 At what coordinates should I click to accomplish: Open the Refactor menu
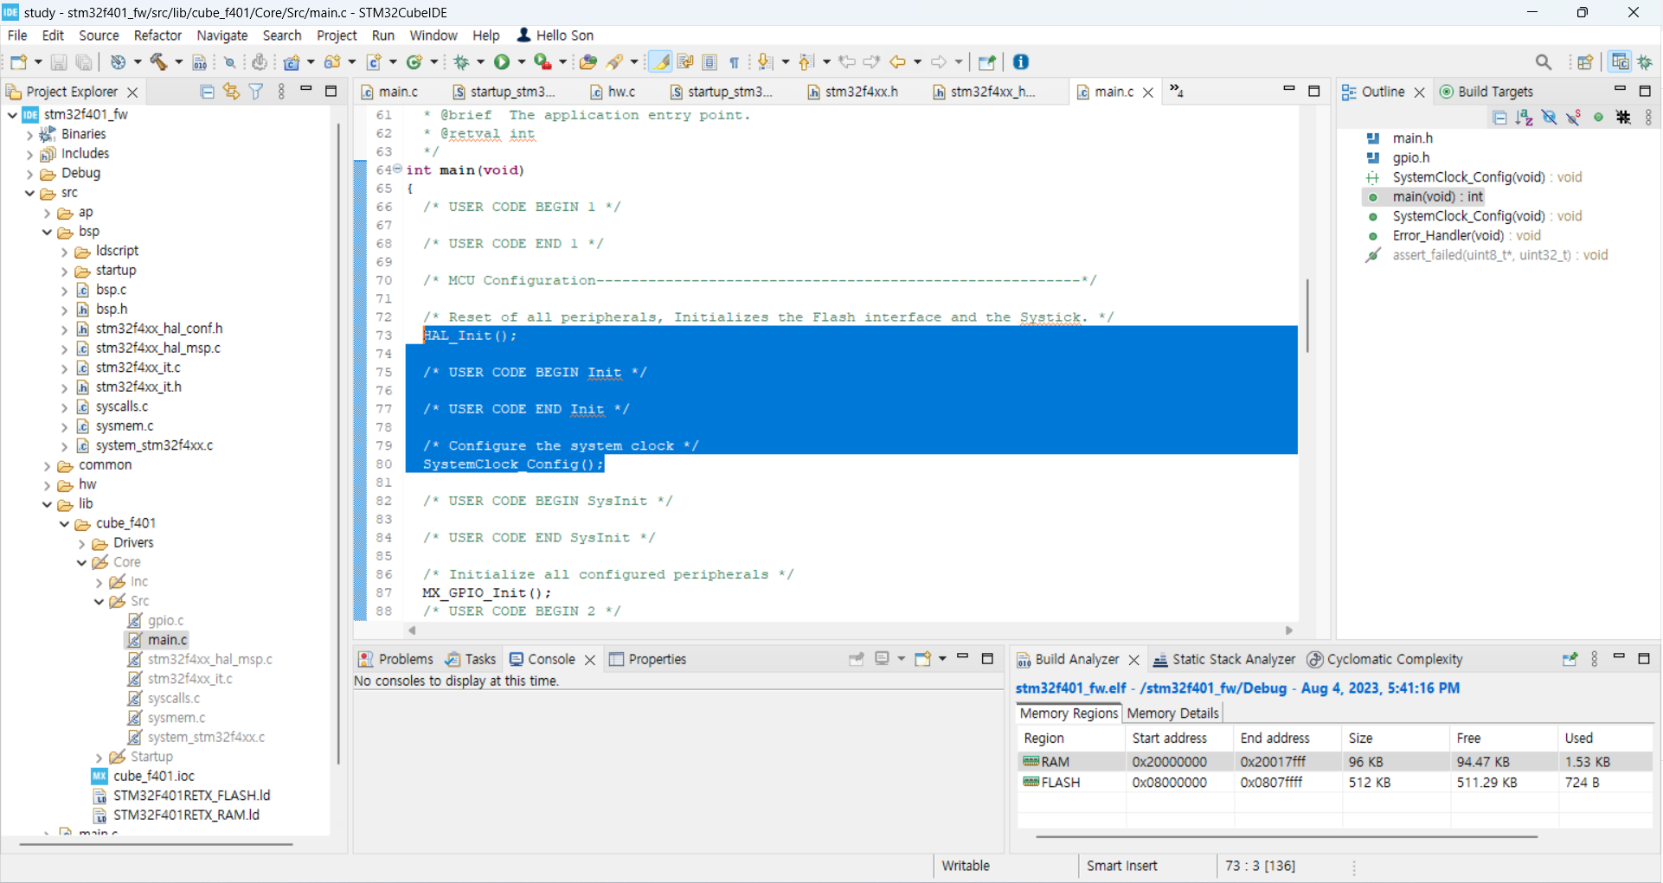(157, 35)
